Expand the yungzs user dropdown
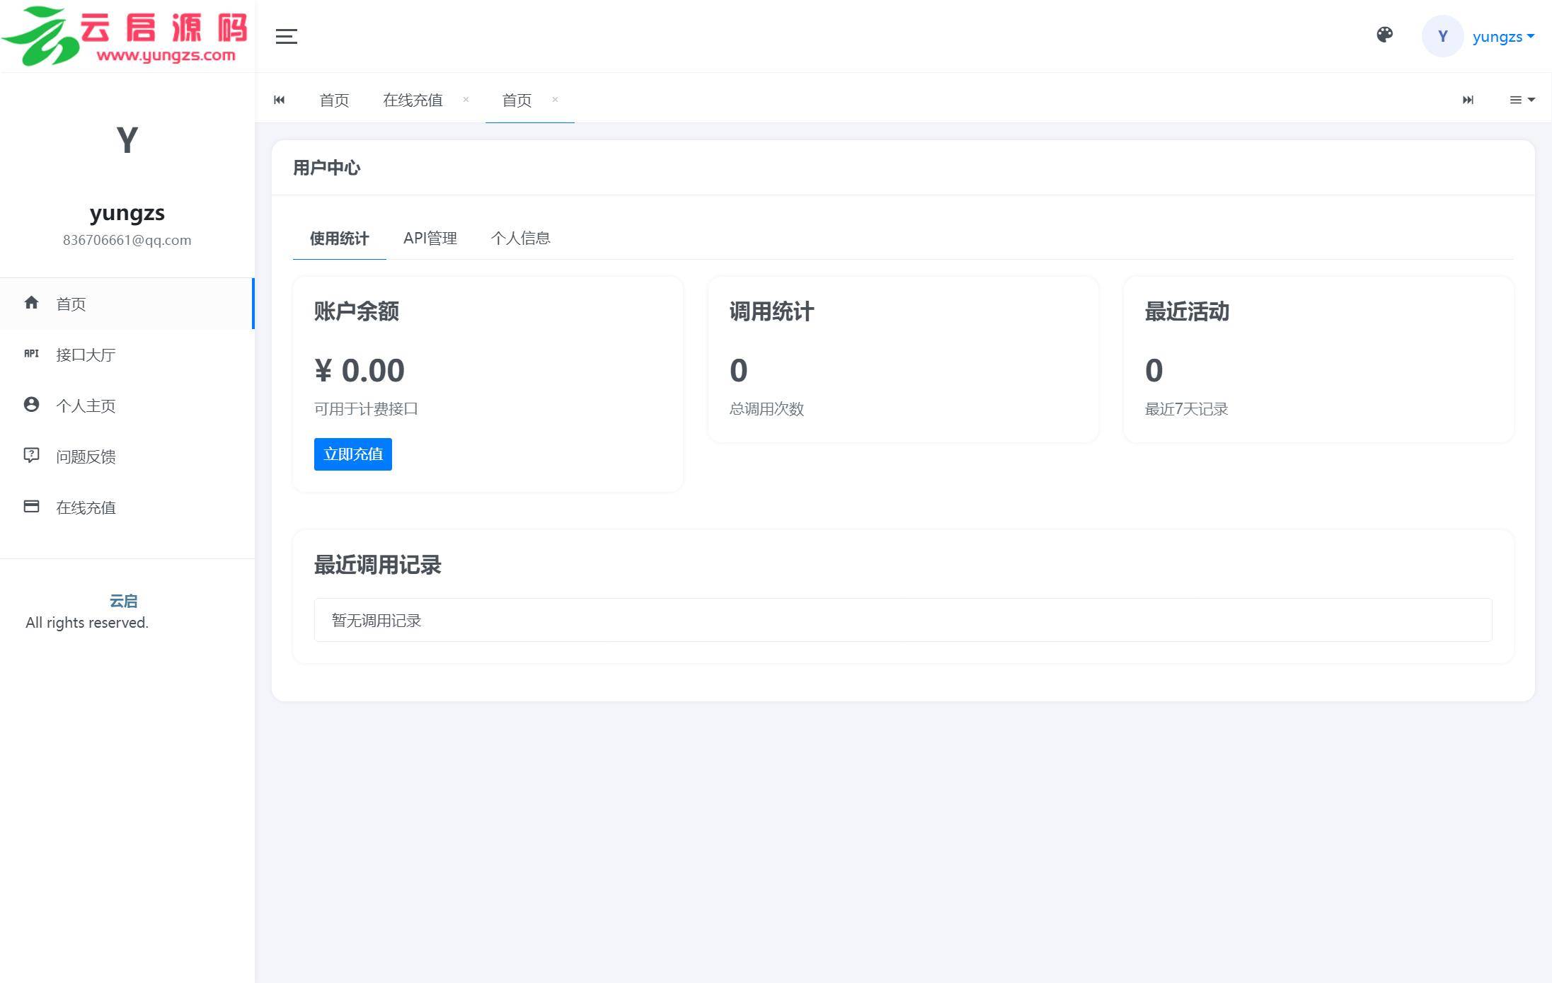 (x=1503, y=37)
